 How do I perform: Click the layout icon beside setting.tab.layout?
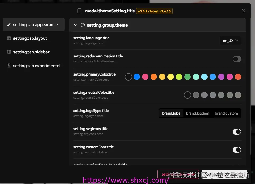[x=9, y=38]
